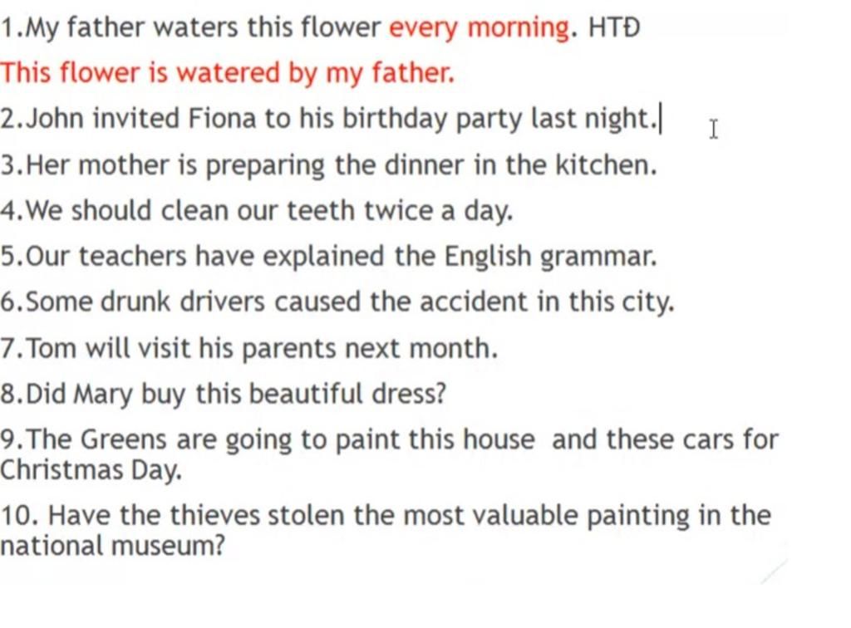851x628 pixels.
Task: Place cursor after 'next month.' in sentence 7
Action: coord(499,348)
